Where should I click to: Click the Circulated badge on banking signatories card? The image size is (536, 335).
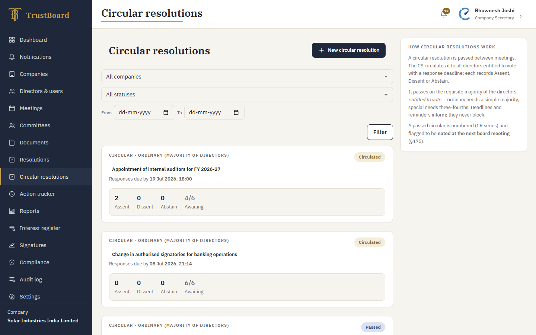coord(370,242)
